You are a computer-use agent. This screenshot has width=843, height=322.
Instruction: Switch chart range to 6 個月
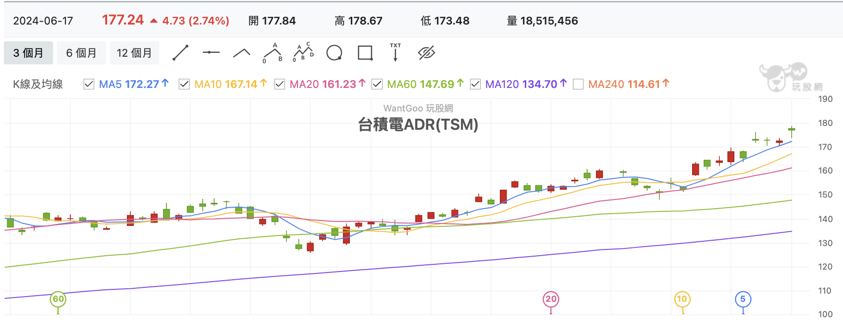(x=81, y=53)
